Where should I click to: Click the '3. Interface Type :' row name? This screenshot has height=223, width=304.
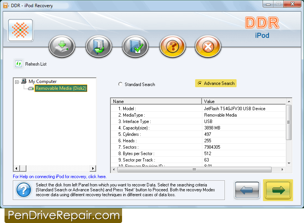tap(134, 121)
